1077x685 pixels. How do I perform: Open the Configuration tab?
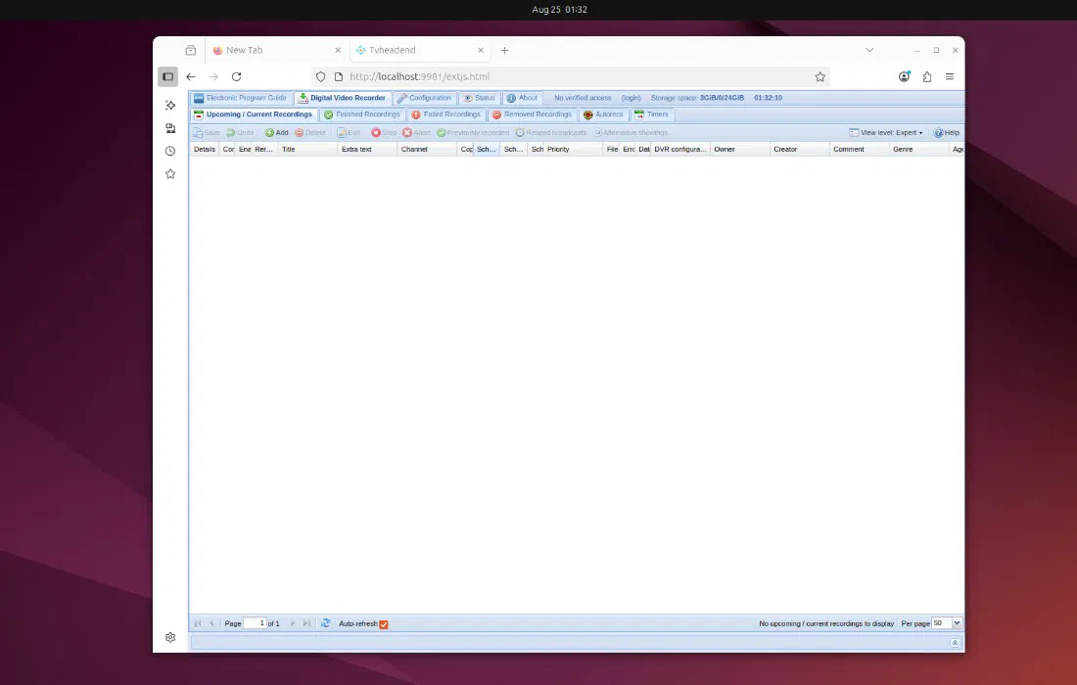pyautogui.click(x=424, y=98)
